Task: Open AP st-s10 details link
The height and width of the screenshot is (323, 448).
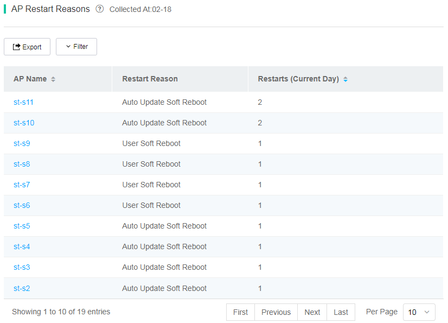Action: pos(24,123)
